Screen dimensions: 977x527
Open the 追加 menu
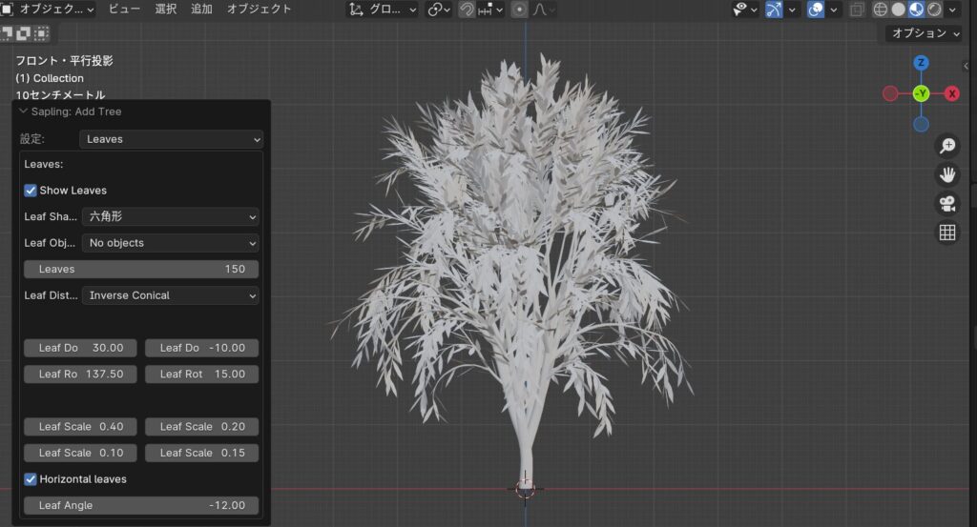coord(201,9)
